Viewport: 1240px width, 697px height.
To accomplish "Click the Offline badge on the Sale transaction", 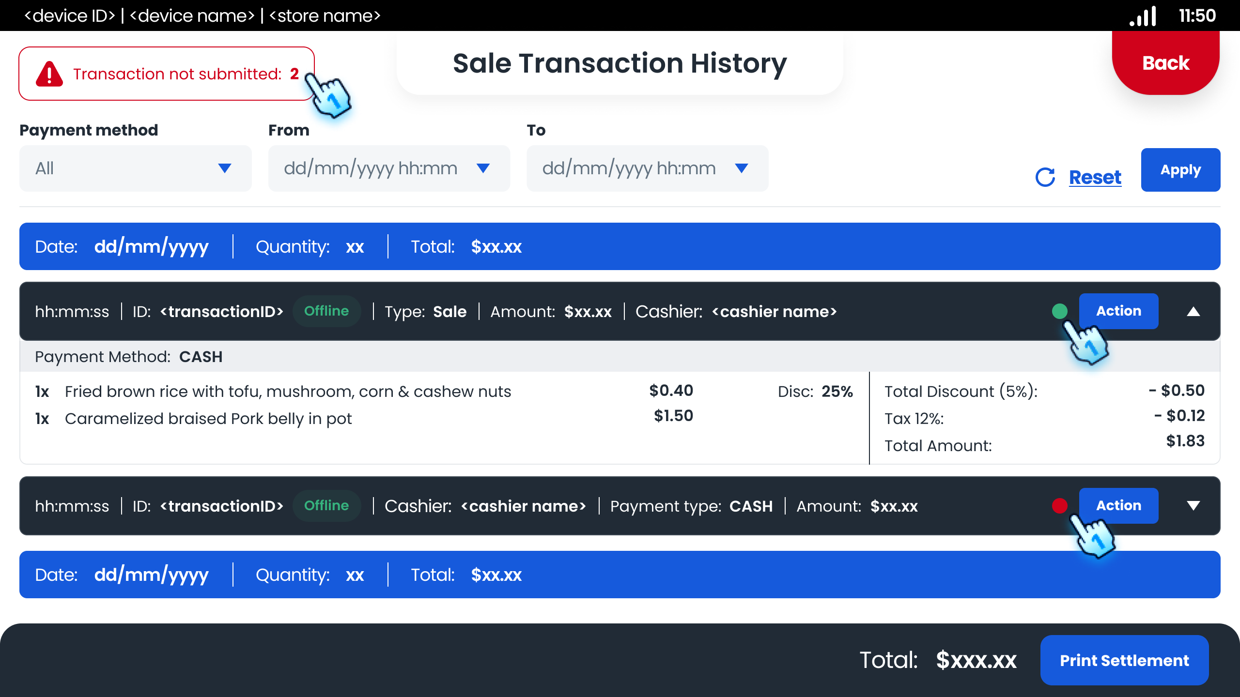I will 327,311.
